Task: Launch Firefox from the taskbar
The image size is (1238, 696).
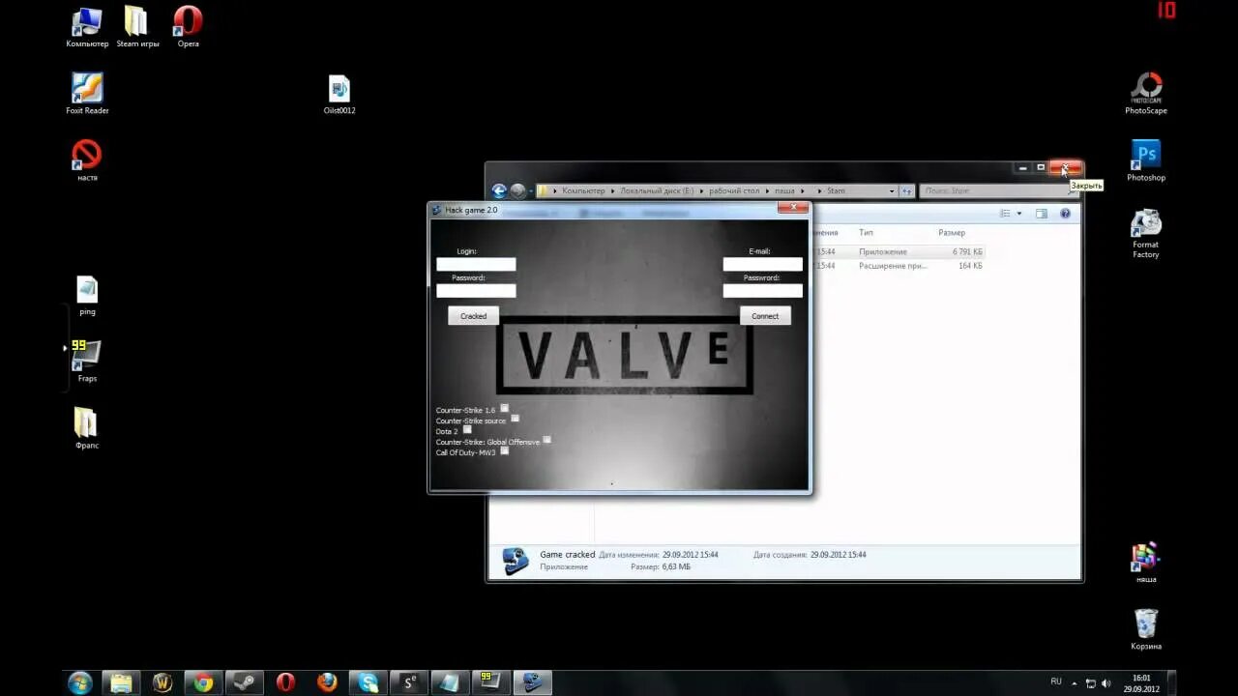Action: [x=327, y=682]
